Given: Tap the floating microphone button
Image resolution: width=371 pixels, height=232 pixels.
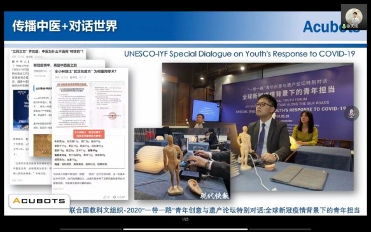Looking at the screenshot, I should pos(352,114).
